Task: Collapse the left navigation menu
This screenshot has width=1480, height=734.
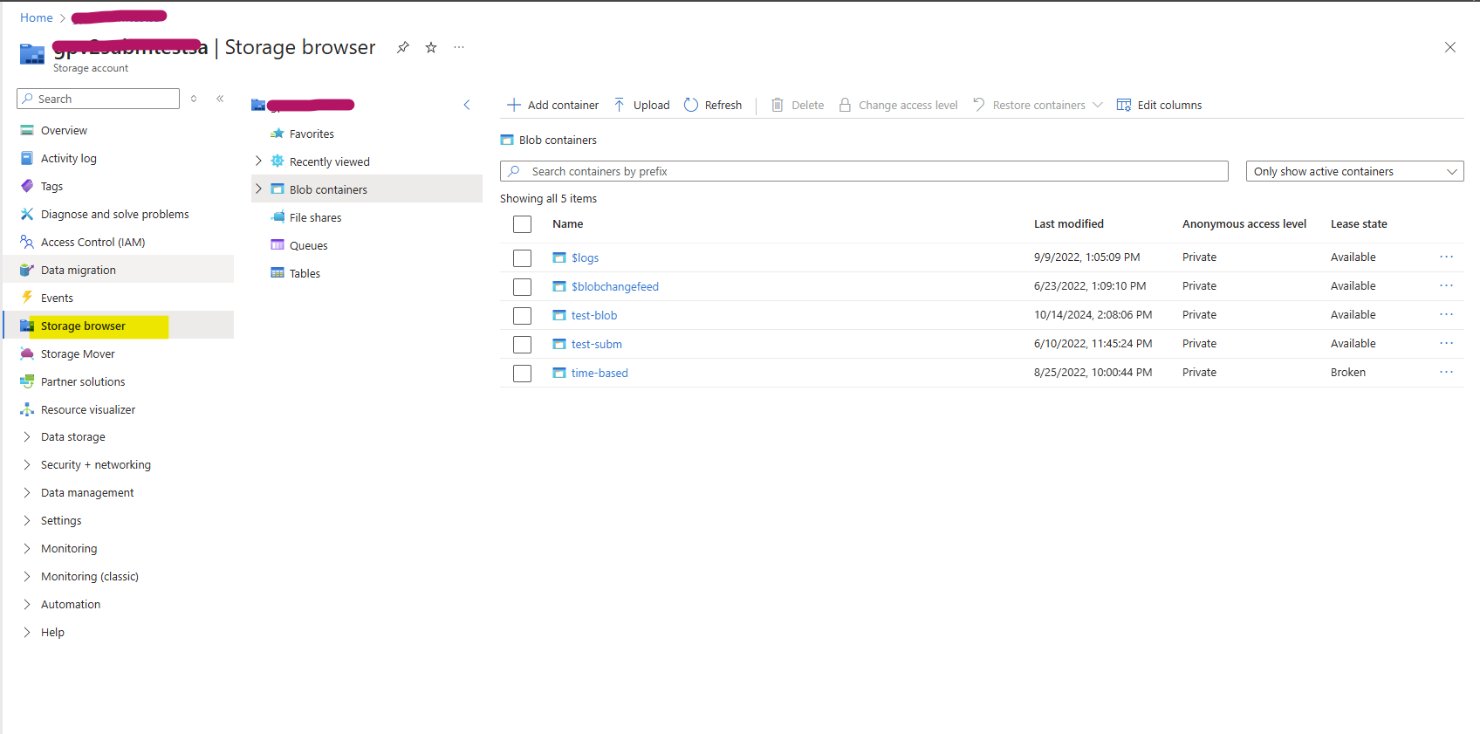Action: click(x=220, y=99)
